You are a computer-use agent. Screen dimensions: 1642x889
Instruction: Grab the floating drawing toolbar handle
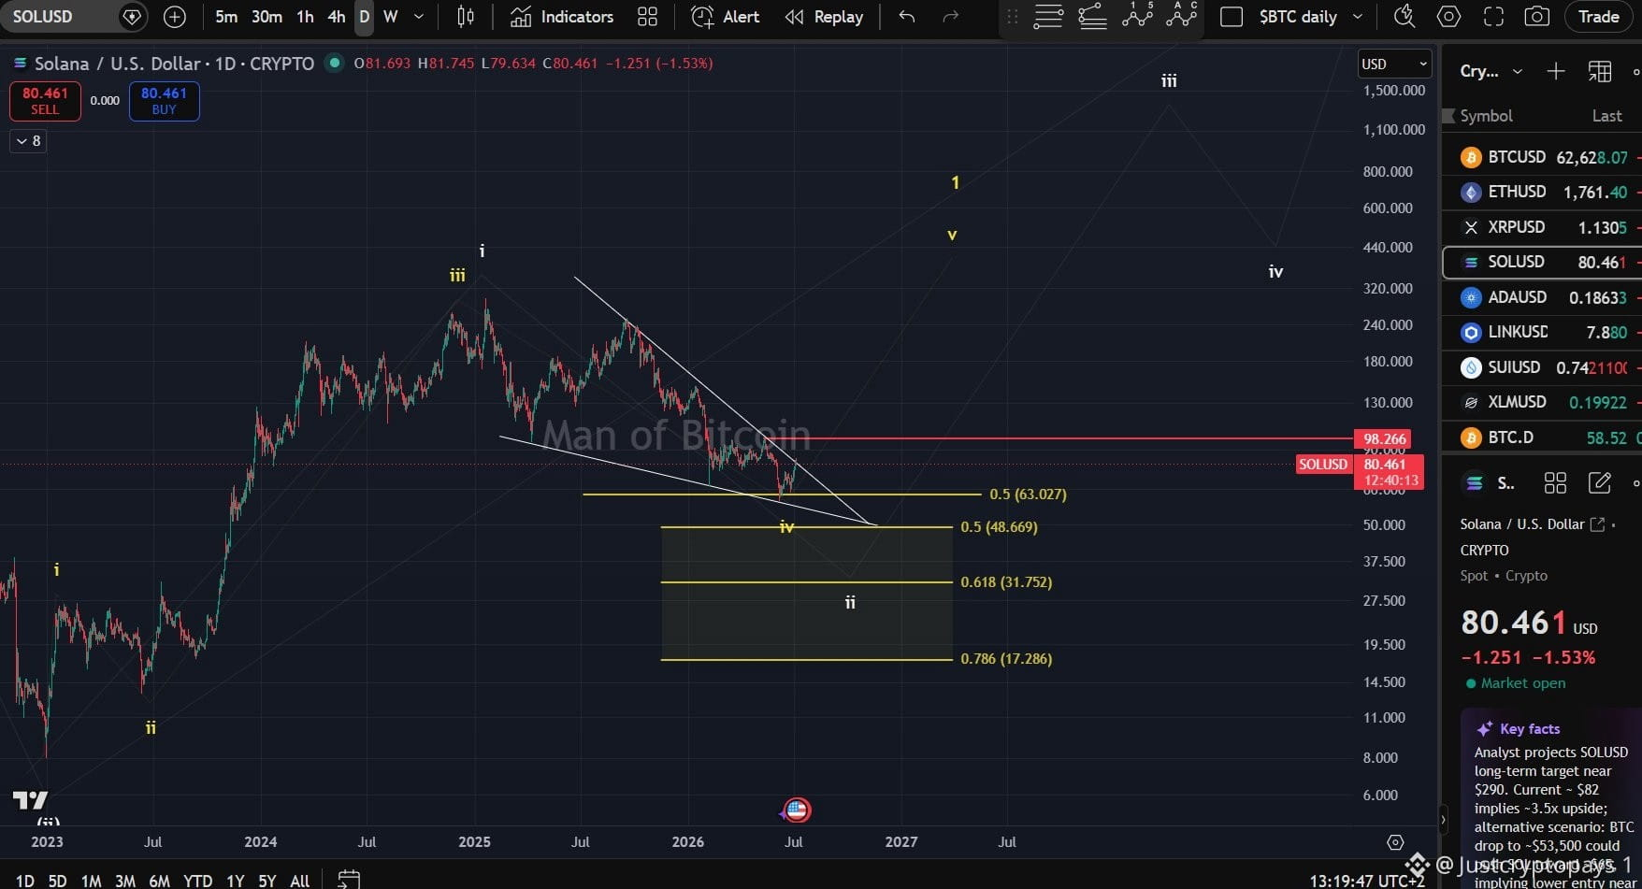point(1012,17)
